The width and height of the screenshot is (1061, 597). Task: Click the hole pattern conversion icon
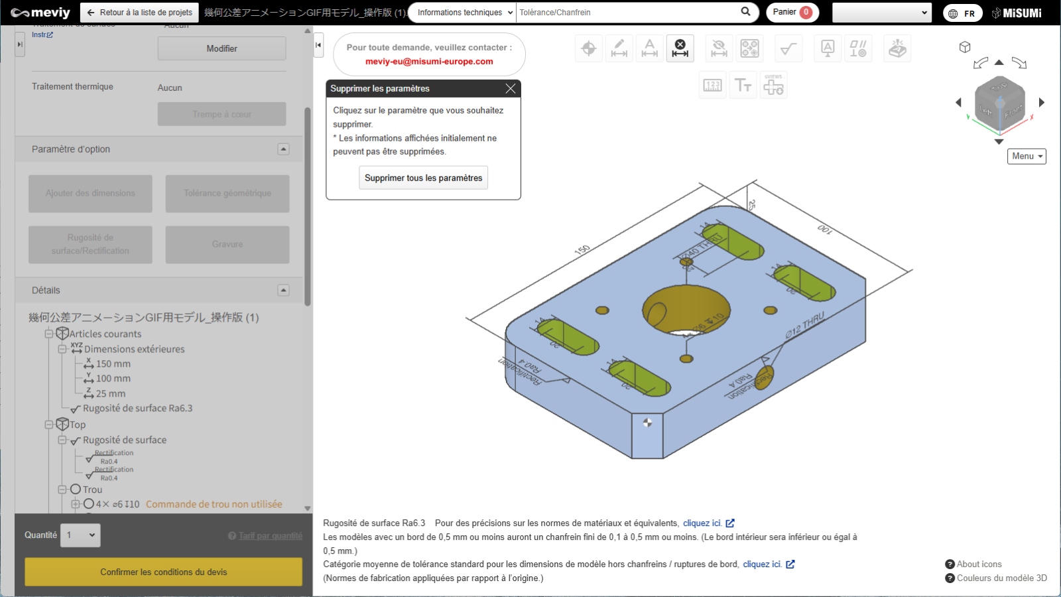pyautogui.click(x=749, y=48)
